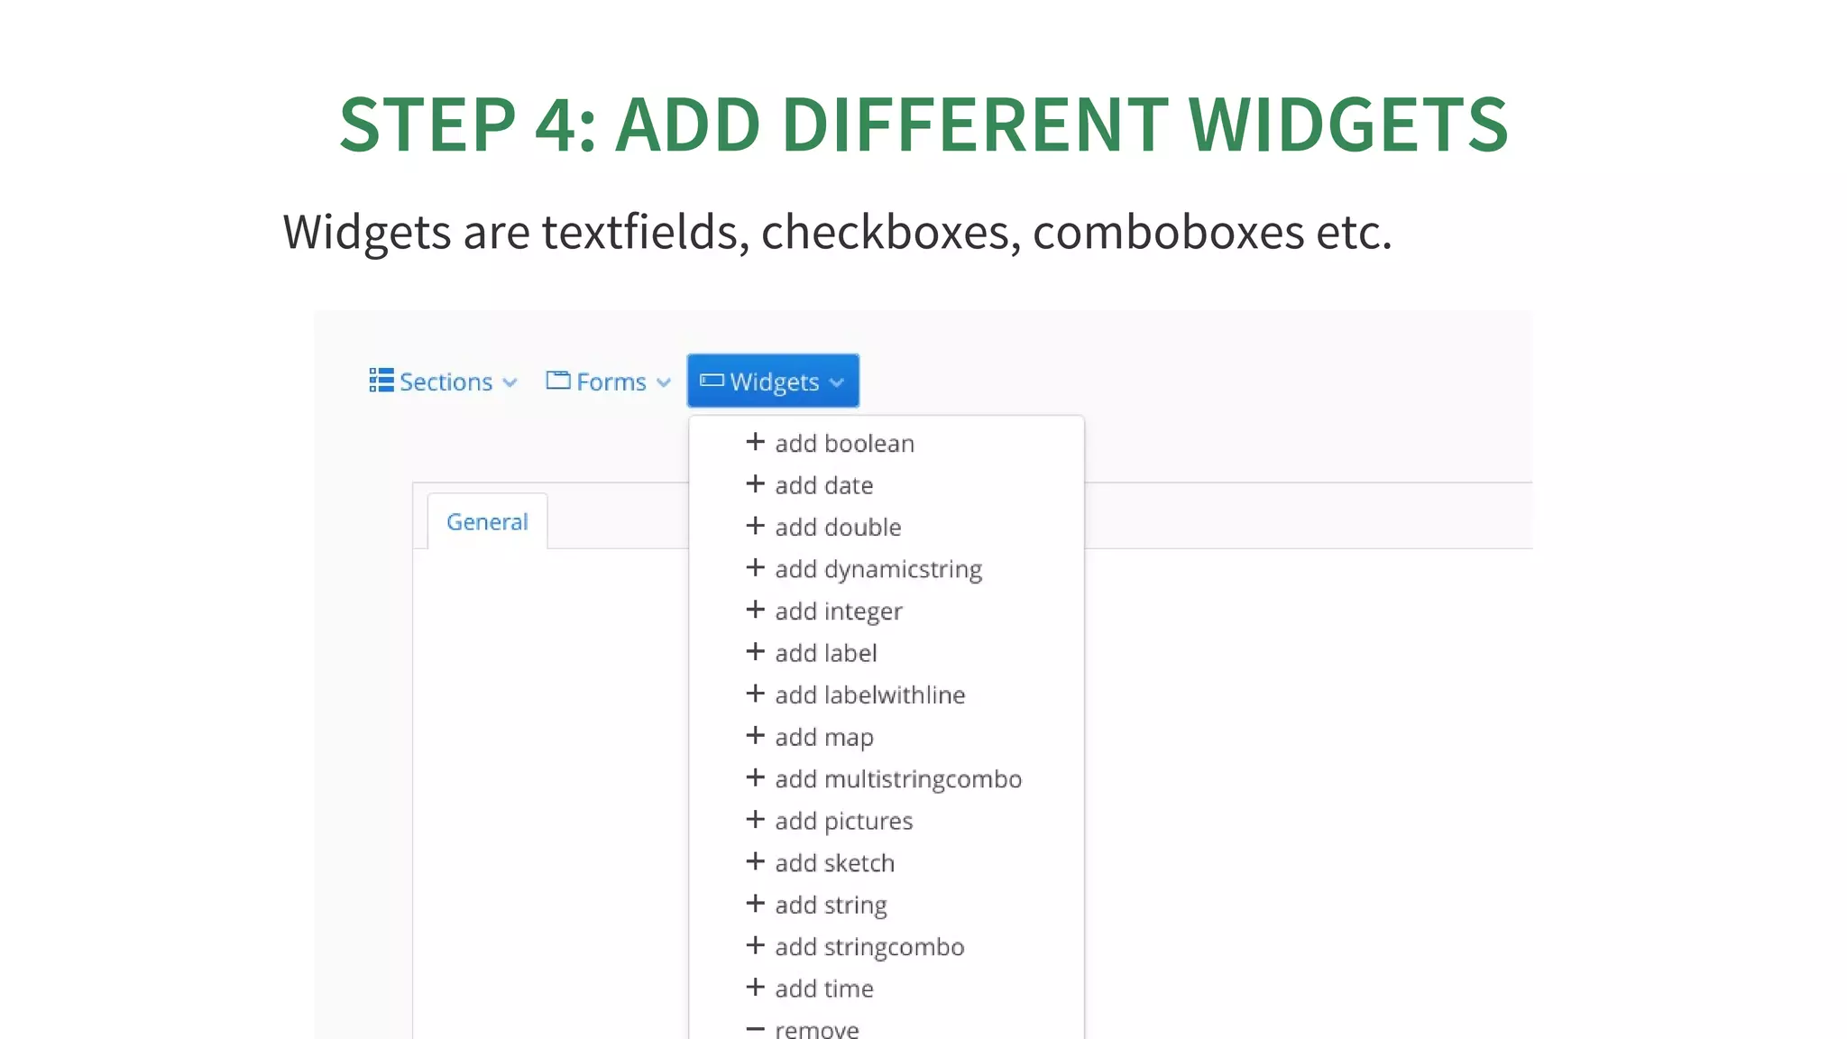Open the Sections dropdown menu
The height and width of the screenshot is (1039, 1847).
pos(443,382)
